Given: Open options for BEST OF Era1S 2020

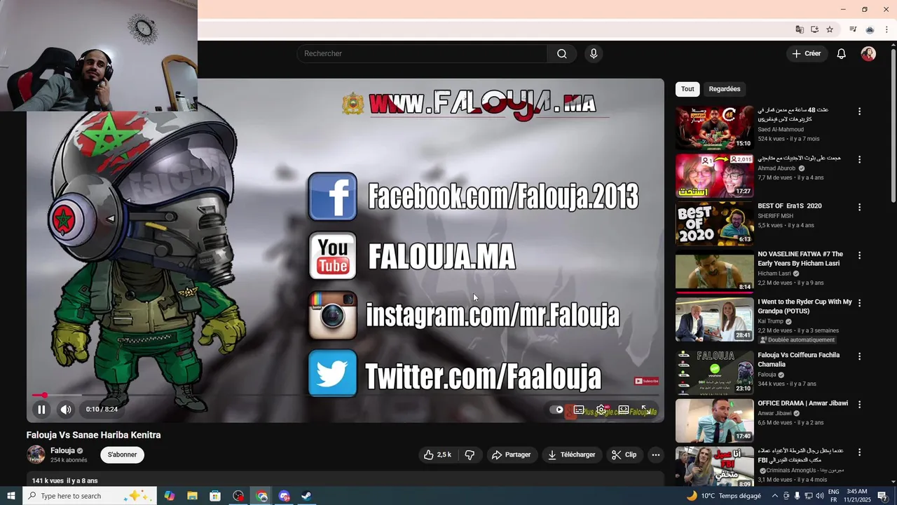Looking at the screenshot, I should (x=859, y=208).
